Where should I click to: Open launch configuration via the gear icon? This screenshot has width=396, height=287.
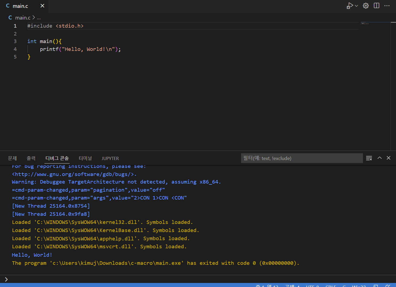(x=365, y=5)
